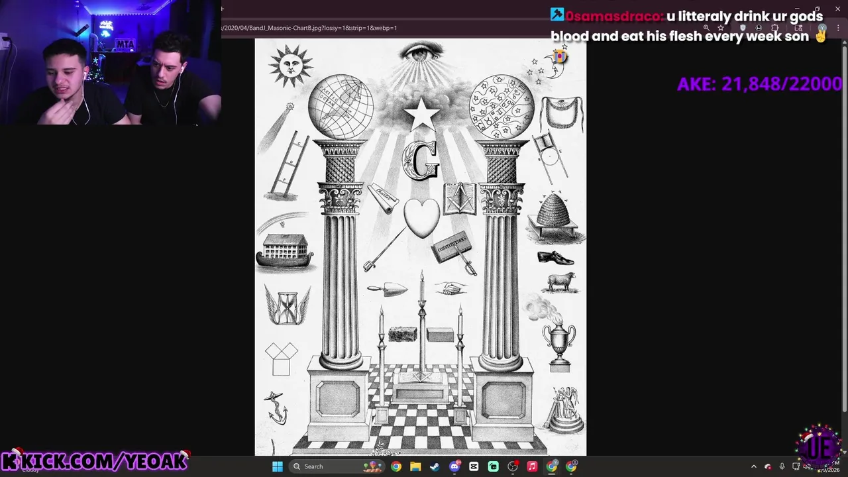Open the W extension icon
Viewport: 848px width, 477px height.
759,28
